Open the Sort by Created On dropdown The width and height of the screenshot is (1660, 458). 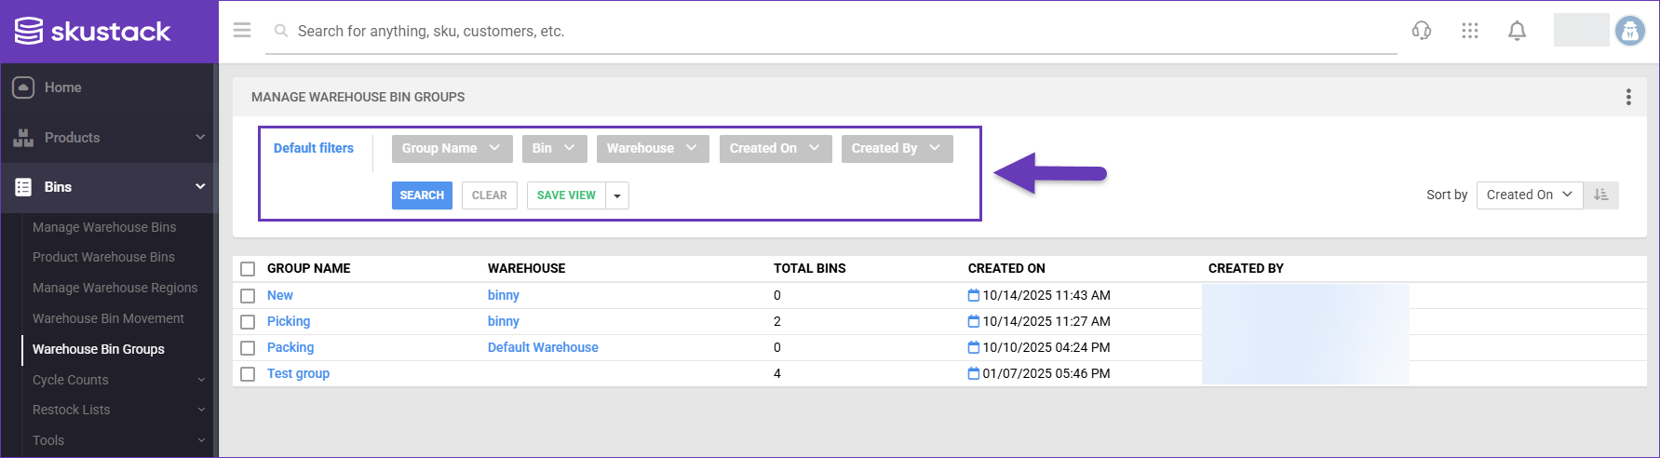pos(1528,195)
